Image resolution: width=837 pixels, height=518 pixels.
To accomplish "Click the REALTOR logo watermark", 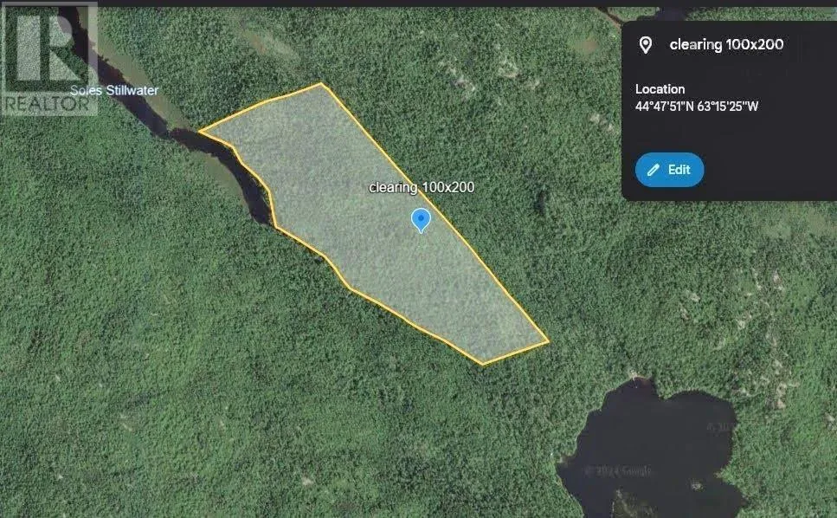I will click(x=49, y=59).
